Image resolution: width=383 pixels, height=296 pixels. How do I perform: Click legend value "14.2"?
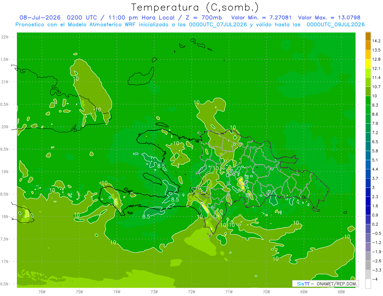[376, 41]
